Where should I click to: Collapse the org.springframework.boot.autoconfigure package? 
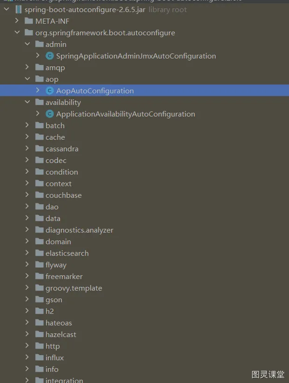tap(17, 32)
